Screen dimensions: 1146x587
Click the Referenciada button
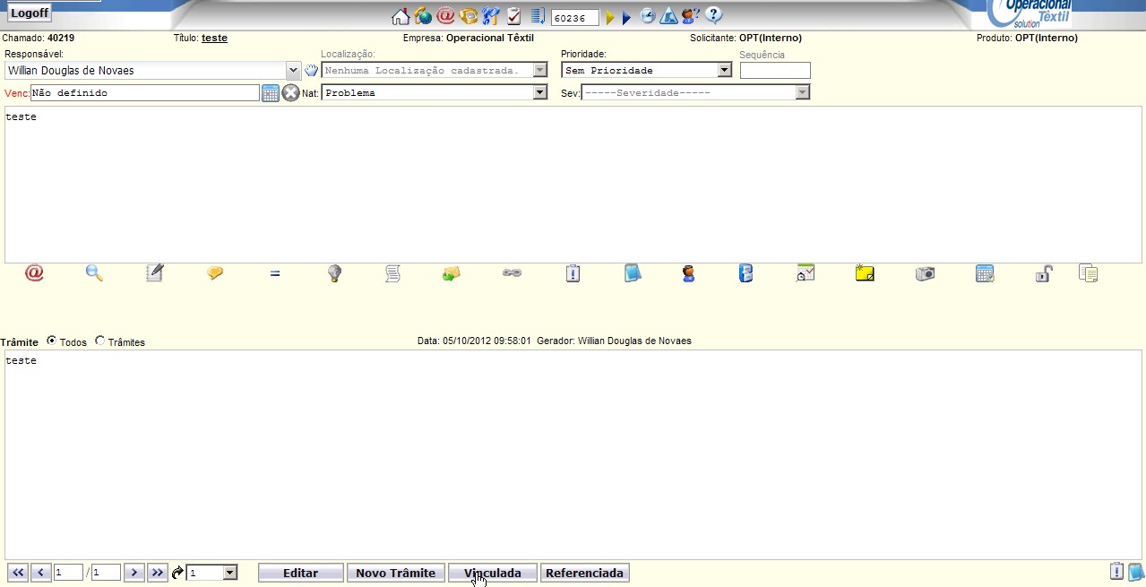(x=584, y=573)
